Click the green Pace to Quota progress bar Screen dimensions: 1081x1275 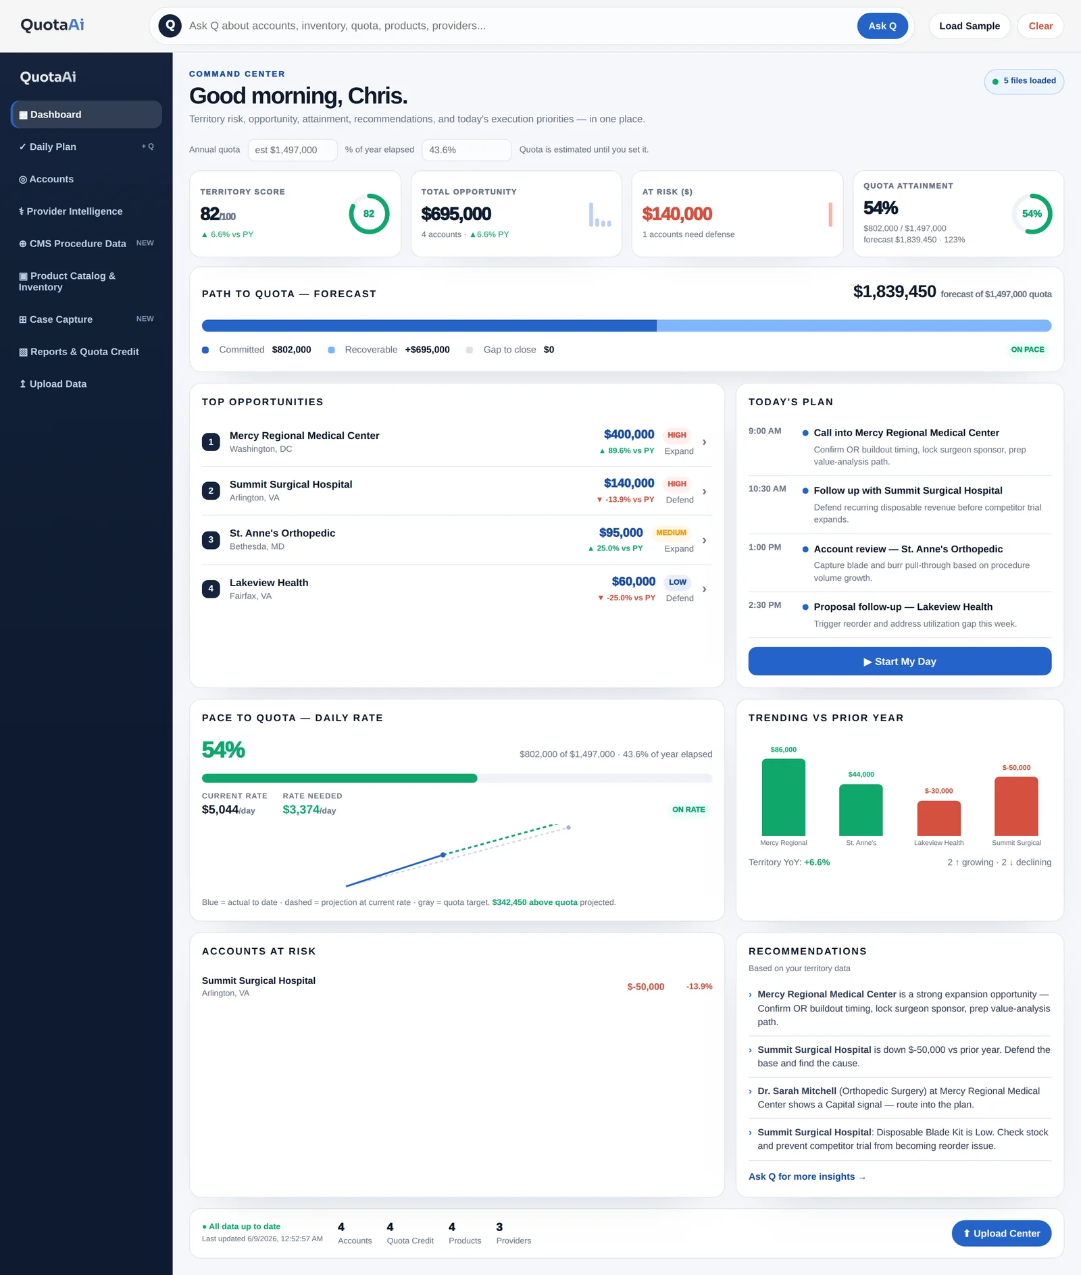[x=340, y=779]
